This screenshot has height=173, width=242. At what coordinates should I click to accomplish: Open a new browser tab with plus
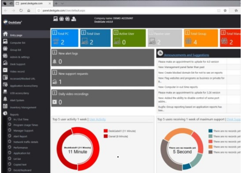click(x=56, y=3)
